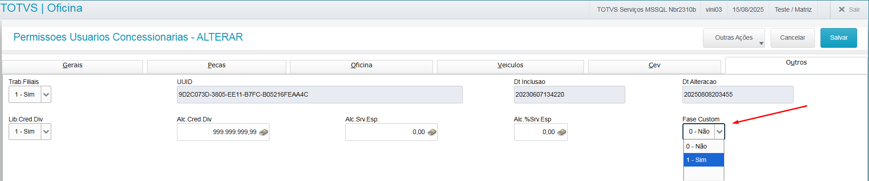Click the Alc.Cred.Div value field

[218, 132]
